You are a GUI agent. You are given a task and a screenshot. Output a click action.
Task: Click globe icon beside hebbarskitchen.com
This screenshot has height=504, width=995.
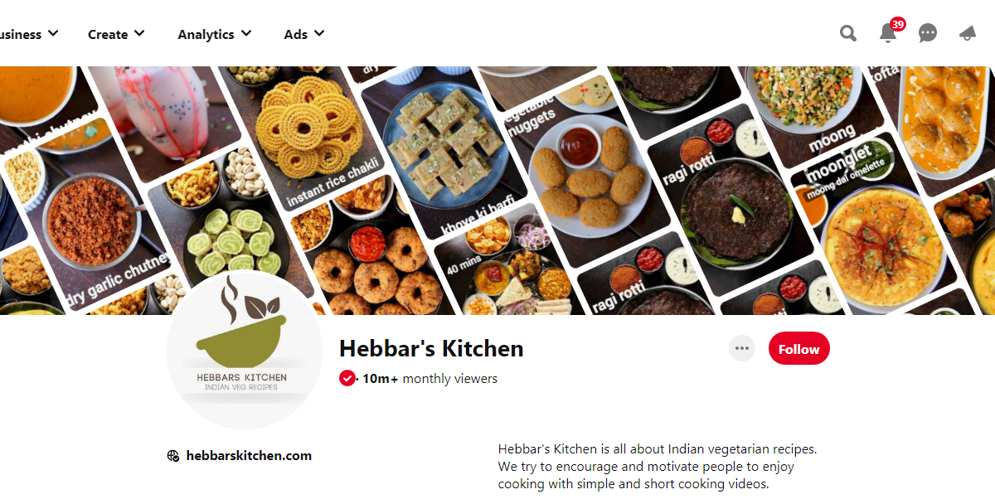173,455
